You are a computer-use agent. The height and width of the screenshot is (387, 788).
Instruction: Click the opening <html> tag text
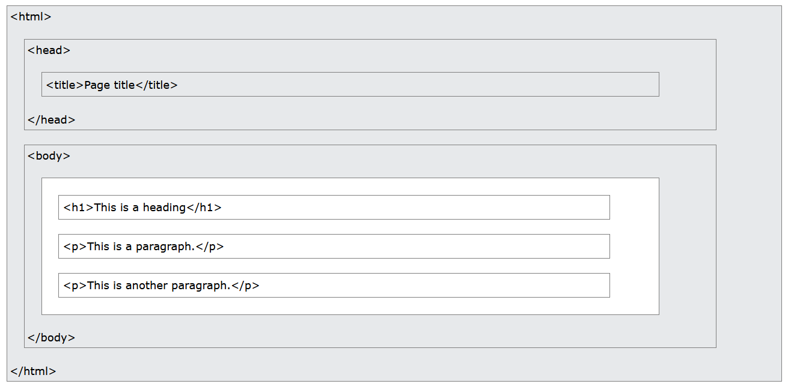pyautogui.click(x=31, y=17)
